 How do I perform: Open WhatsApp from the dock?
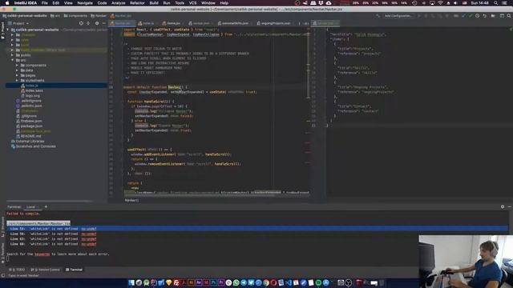coord(236,282)
